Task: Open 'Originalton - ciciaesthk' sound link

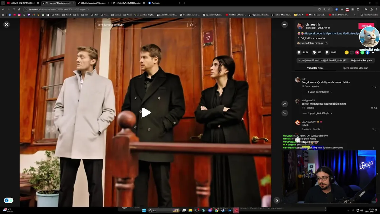Action: pyautogui.click(x=313, y=38)
